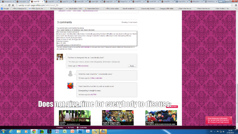Open Windows Explorer folder on taskbar
238x134 pixels.
click(x=19, y=131)
